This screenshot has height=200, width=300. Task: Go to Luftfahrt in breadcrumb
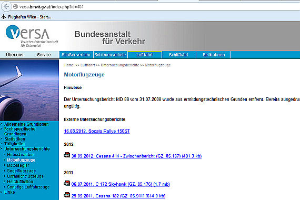[87, 65]
